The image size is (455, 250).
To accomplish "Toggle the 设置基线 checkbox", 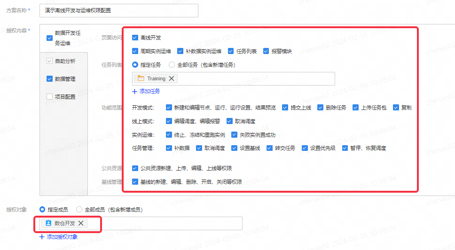I will click(x=234, y=148).
